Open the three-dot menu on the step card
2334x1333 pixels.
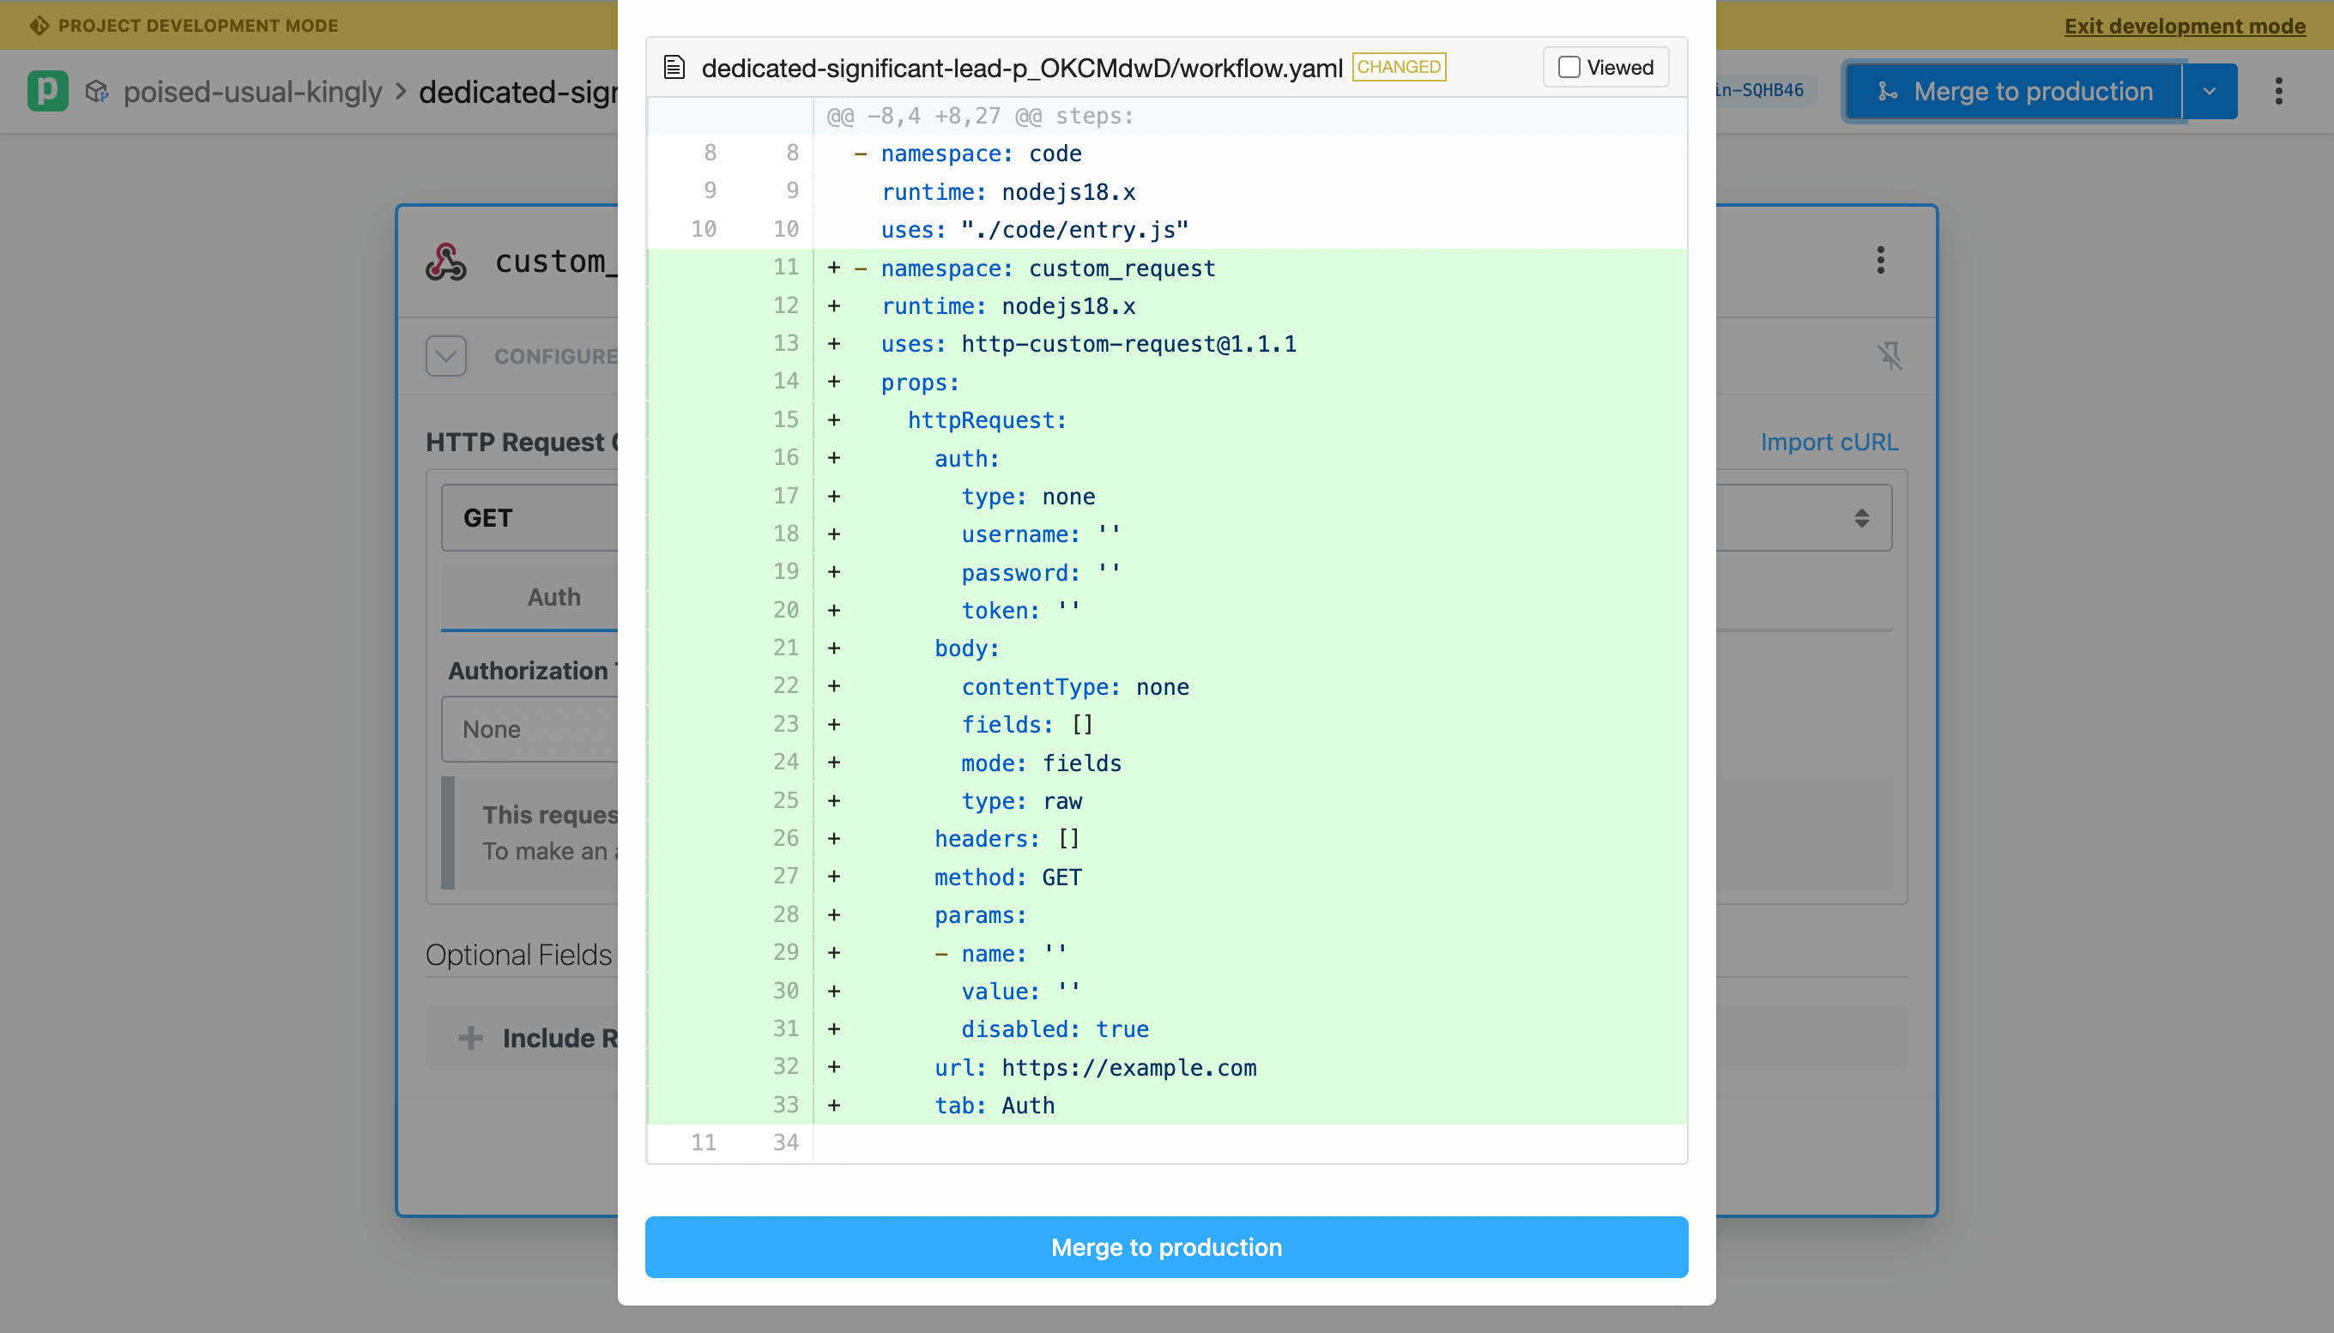coord(1880,261)
